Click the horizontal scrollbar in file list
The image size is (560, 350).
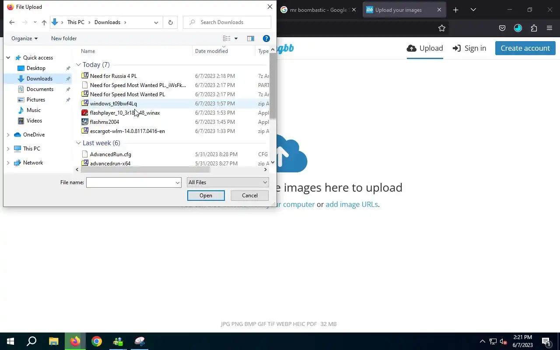tap(145, 170)
